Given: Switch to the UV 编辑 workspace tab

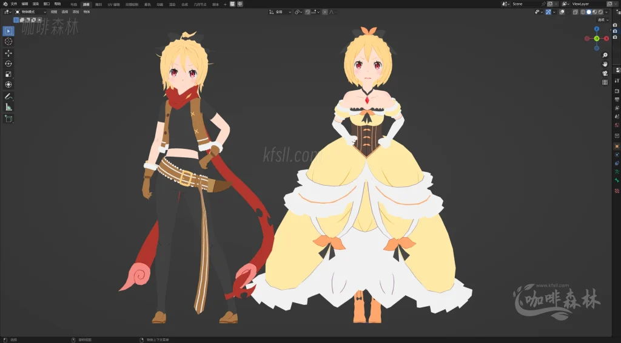Looking at the screenshot, I should click(x=113, y=4).
